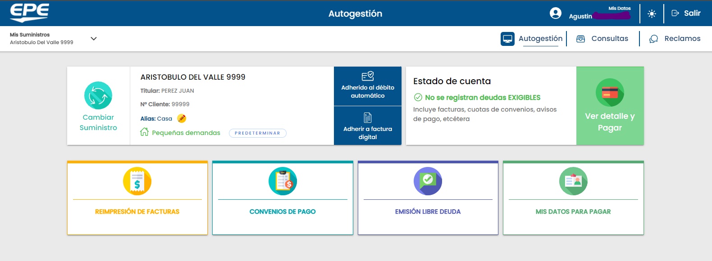Open Reimpresión de Facturas invoice icon
The height and width of the screenshot is (261, 712).
click(x=137, y=181)
